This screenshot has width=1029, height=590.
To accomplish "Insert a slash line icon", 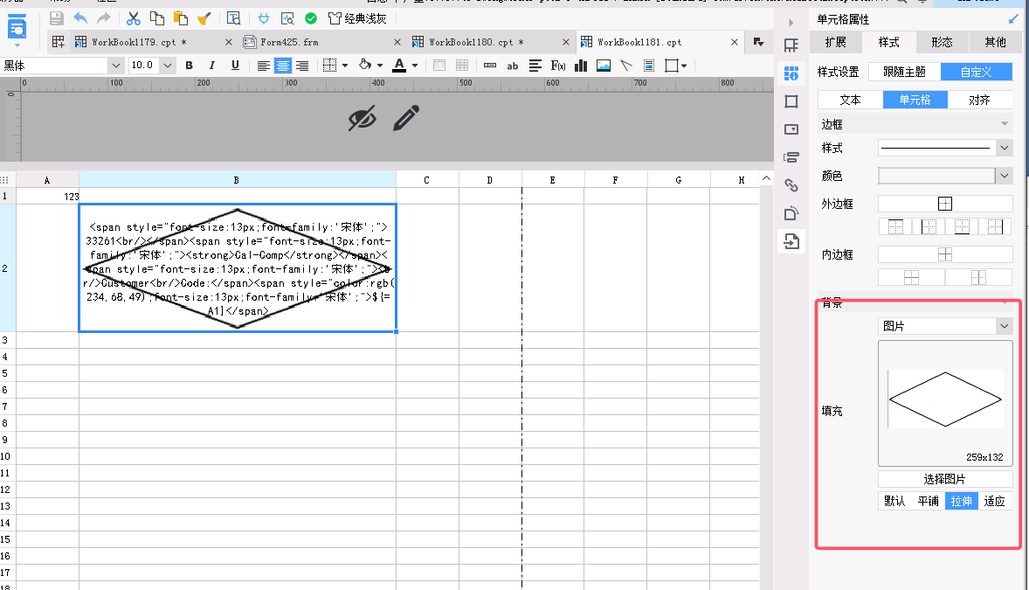I will [626, 65].
